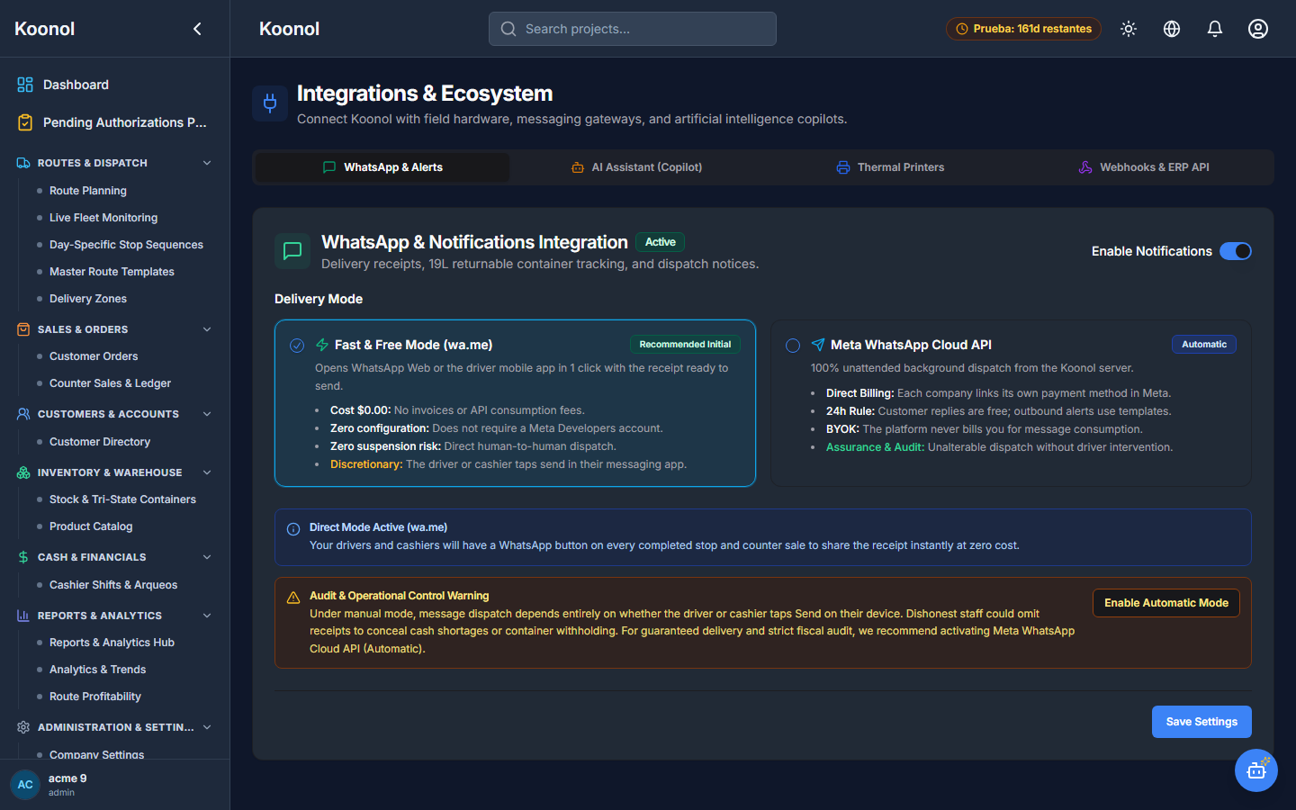Collapse the sidebar with the chevron arrow
The width and height of the screenshot is (1296, 810).
197,29
